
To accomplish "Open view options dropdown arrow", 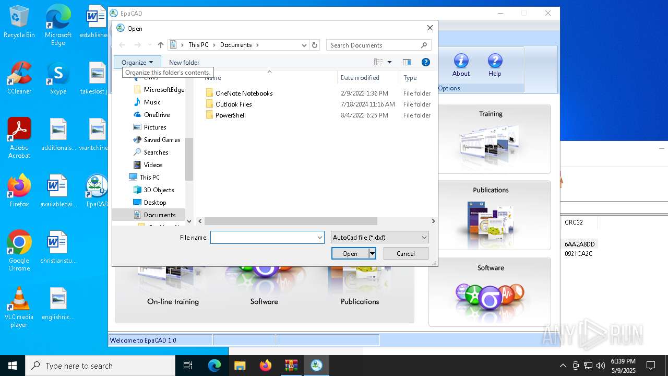I will pyautogui.click(x=389, y=62).
